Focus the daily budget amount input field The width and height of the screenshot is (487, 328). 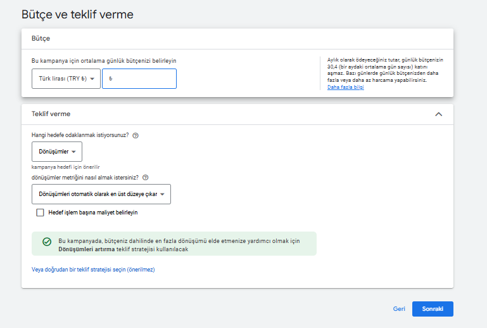click(x=139, y=79)
